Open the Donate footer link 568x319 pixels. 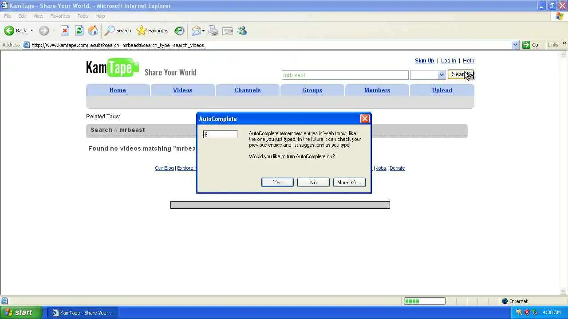397,168
